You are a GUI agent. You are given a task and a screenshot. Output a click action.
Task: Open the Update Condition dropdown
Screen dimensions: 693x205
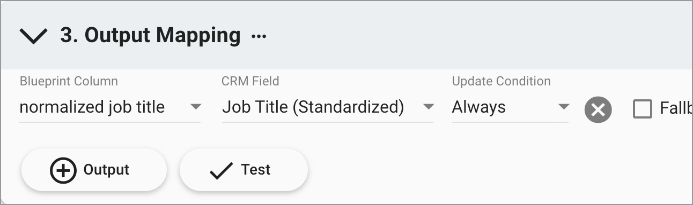coord(510,107)
